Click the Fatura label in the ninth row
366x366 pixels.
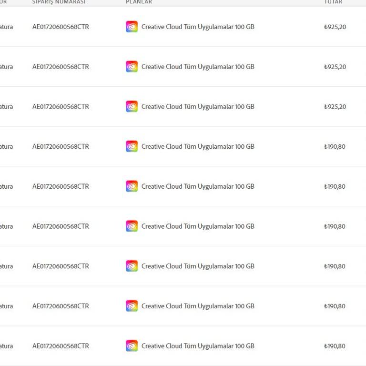6,346
